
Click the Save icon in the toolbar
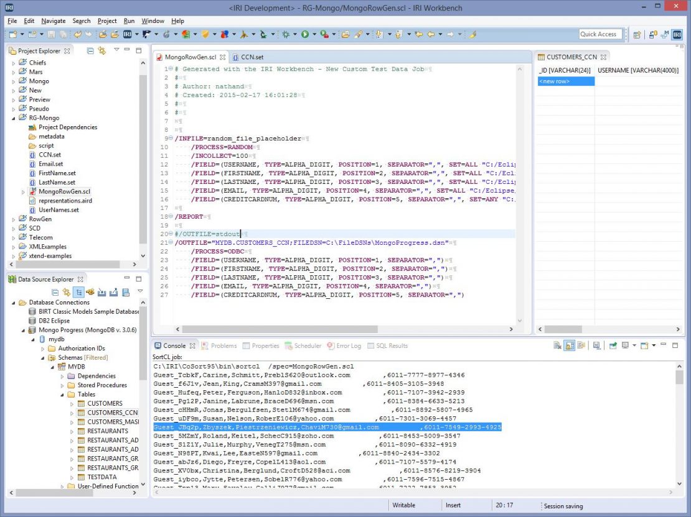[x=51, y=34]
